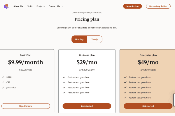
Task: Click the site logo icon
Action: coord(6,6)
